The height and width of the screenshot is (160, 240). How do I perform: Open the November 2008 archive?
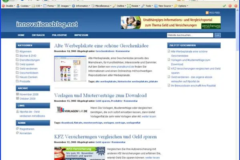click(29, 94)
